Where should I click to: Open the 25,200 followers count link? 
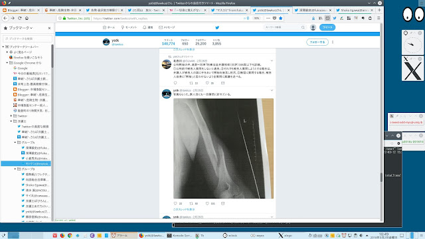click(201, 42)
